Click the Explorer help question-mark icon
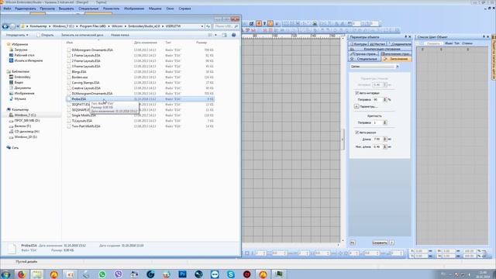This screenshot has width=496, height=279. (x=234, y=35)
